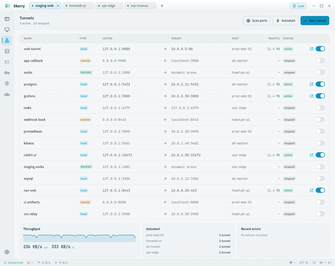Image resolution: width=335 pixels, height=266 pixels.
Task: Click the NAME column header
Action: [x=28, y=39]
